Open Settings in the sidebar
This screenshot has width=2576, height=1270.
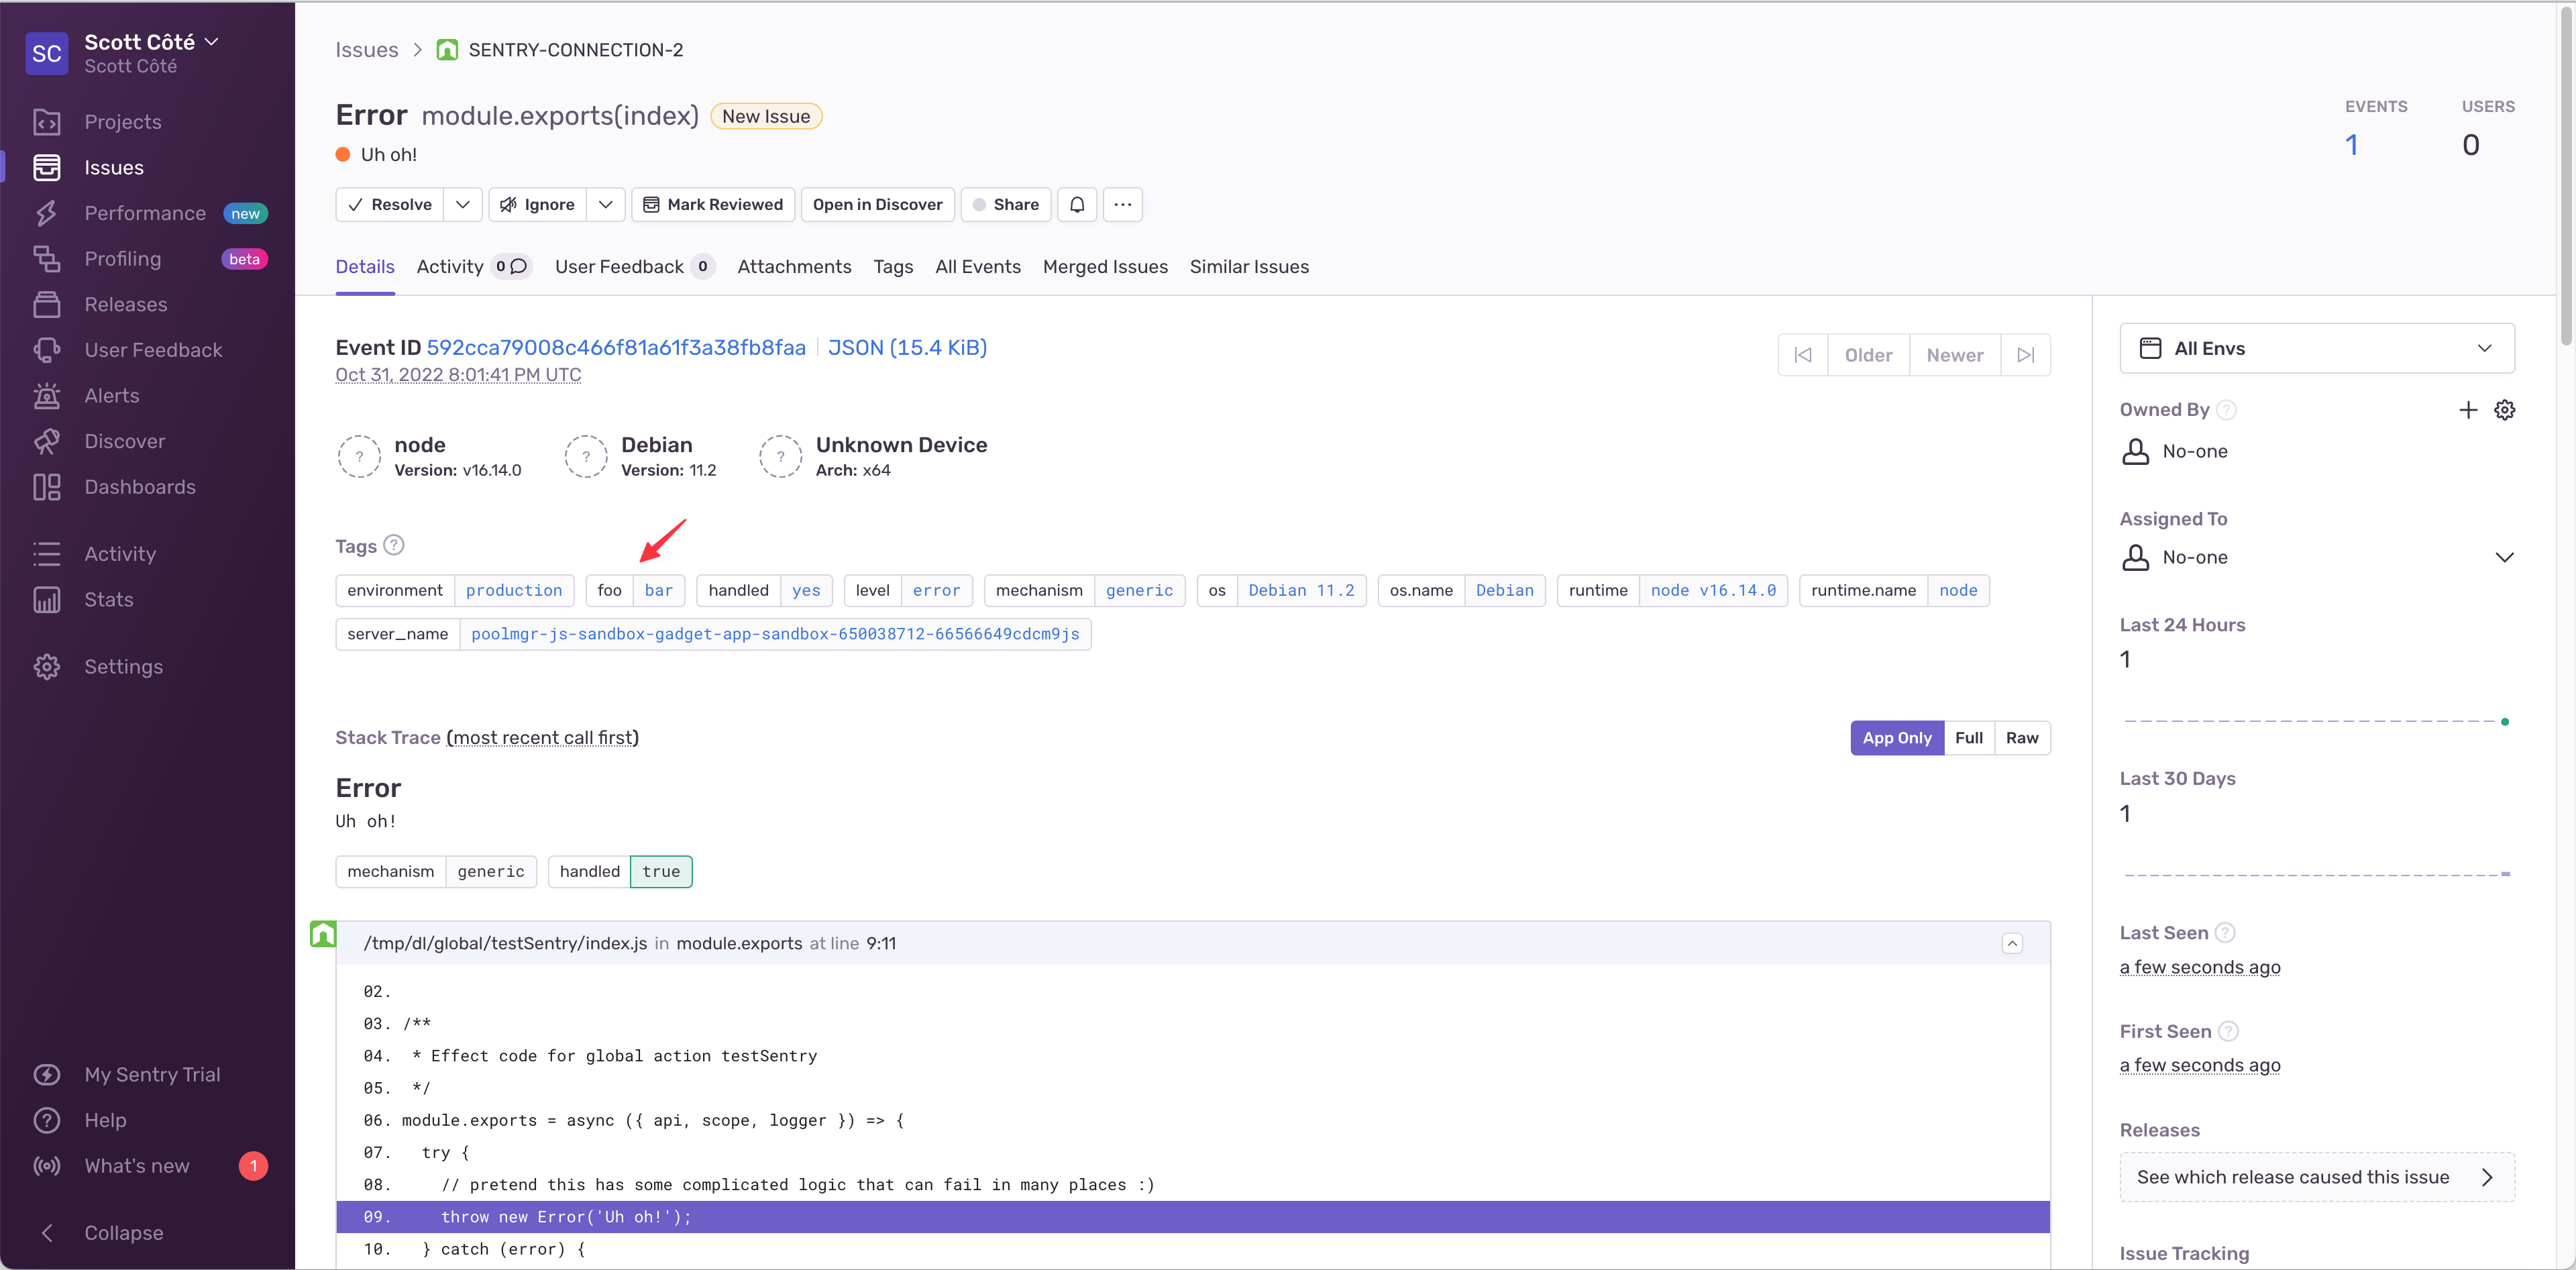click(x=123, y=667)
